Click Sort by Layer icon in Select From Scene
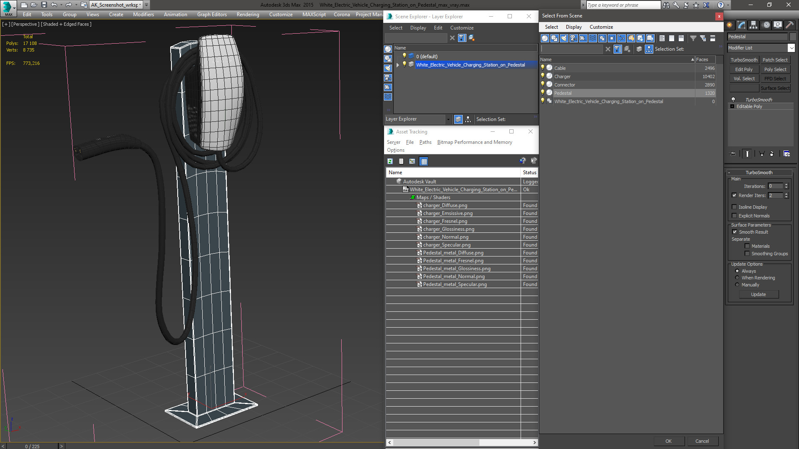The width and height of the screenshot is (799, 449). [x=639, y=49]
